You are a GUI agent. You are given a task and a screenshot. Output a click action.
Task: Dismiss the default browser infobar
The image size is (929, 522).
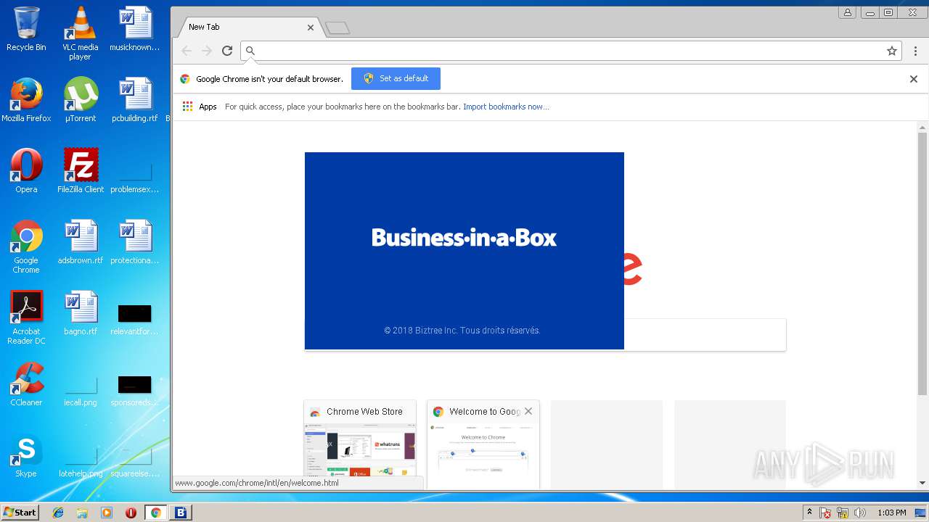(x=914, y=79)
